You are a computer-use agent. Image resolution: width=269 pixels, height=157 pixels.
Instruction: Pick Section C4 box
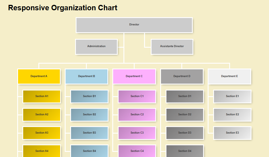tap(137, 151)
